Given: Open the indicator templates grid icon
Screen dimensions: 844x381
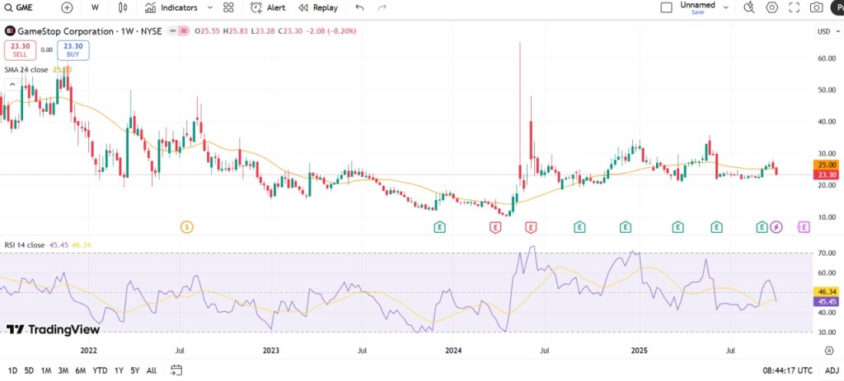Looking at the screenshot, I should pos(229,7).
